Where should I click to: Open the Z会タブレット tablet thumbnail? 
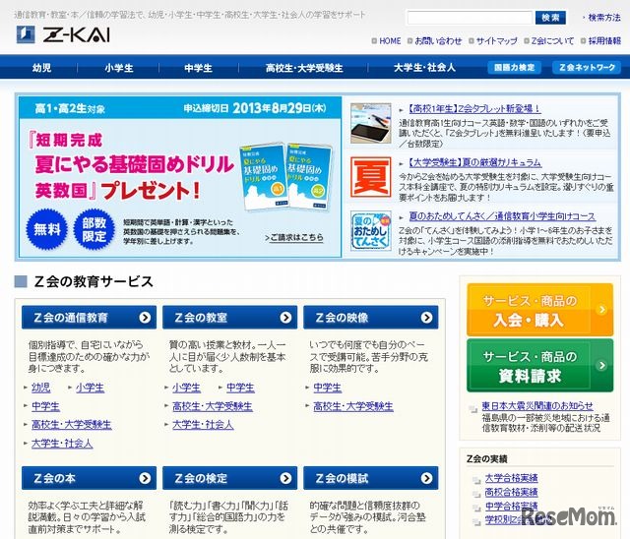pos(370,123)
